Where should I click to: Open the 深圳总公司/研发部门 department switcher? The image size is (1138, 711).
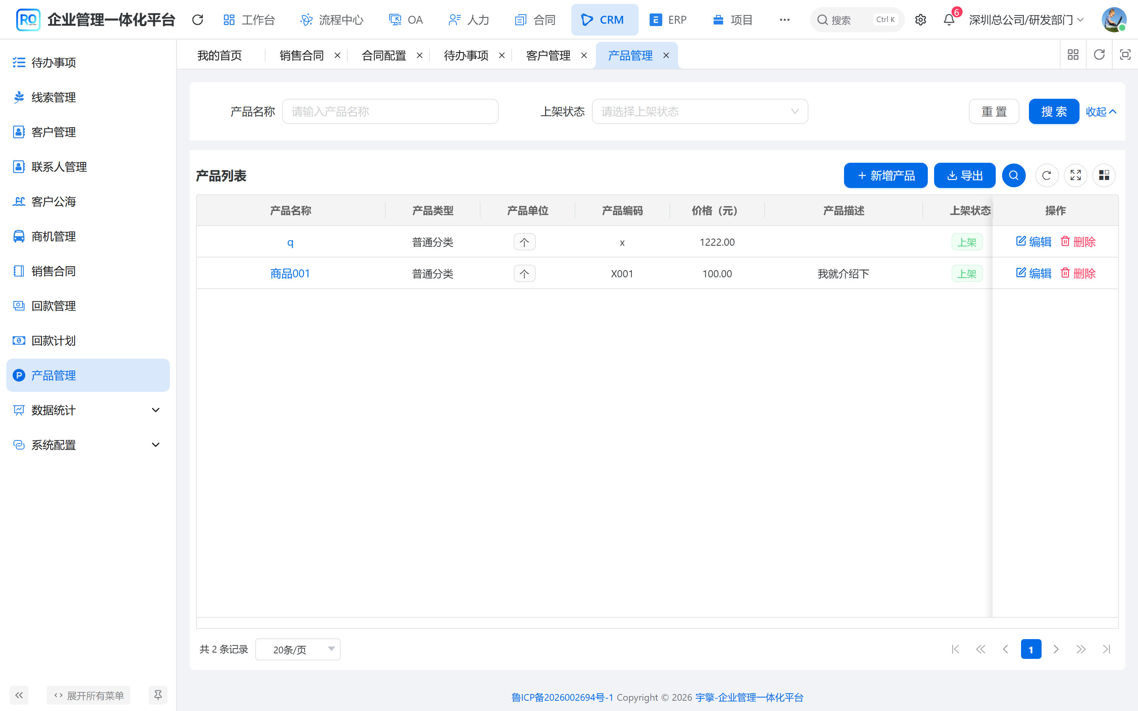click(x=1026, y=20)
